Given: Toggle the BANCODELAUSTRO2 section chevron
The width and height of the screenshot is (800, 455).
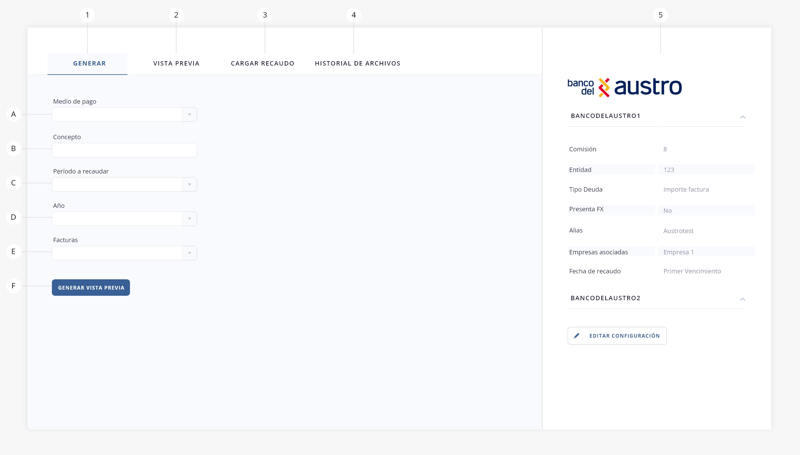Looking at the screenshot, I should (x=742, y=299).
